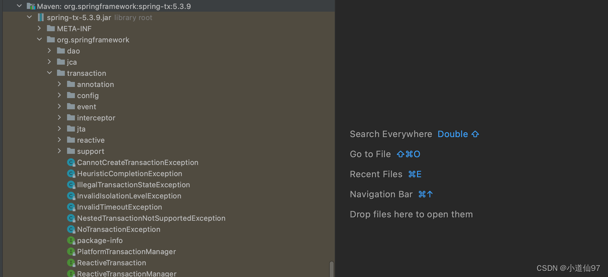
Task: Click the Recent Files hint text
Action: [376, 174]
